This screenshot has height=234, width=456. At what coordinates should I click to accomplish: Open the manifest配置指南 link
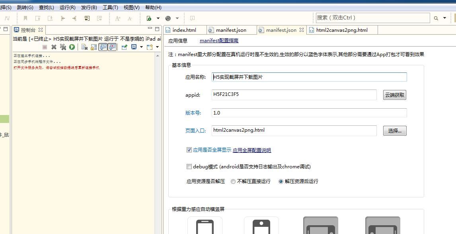coord(219,41)
